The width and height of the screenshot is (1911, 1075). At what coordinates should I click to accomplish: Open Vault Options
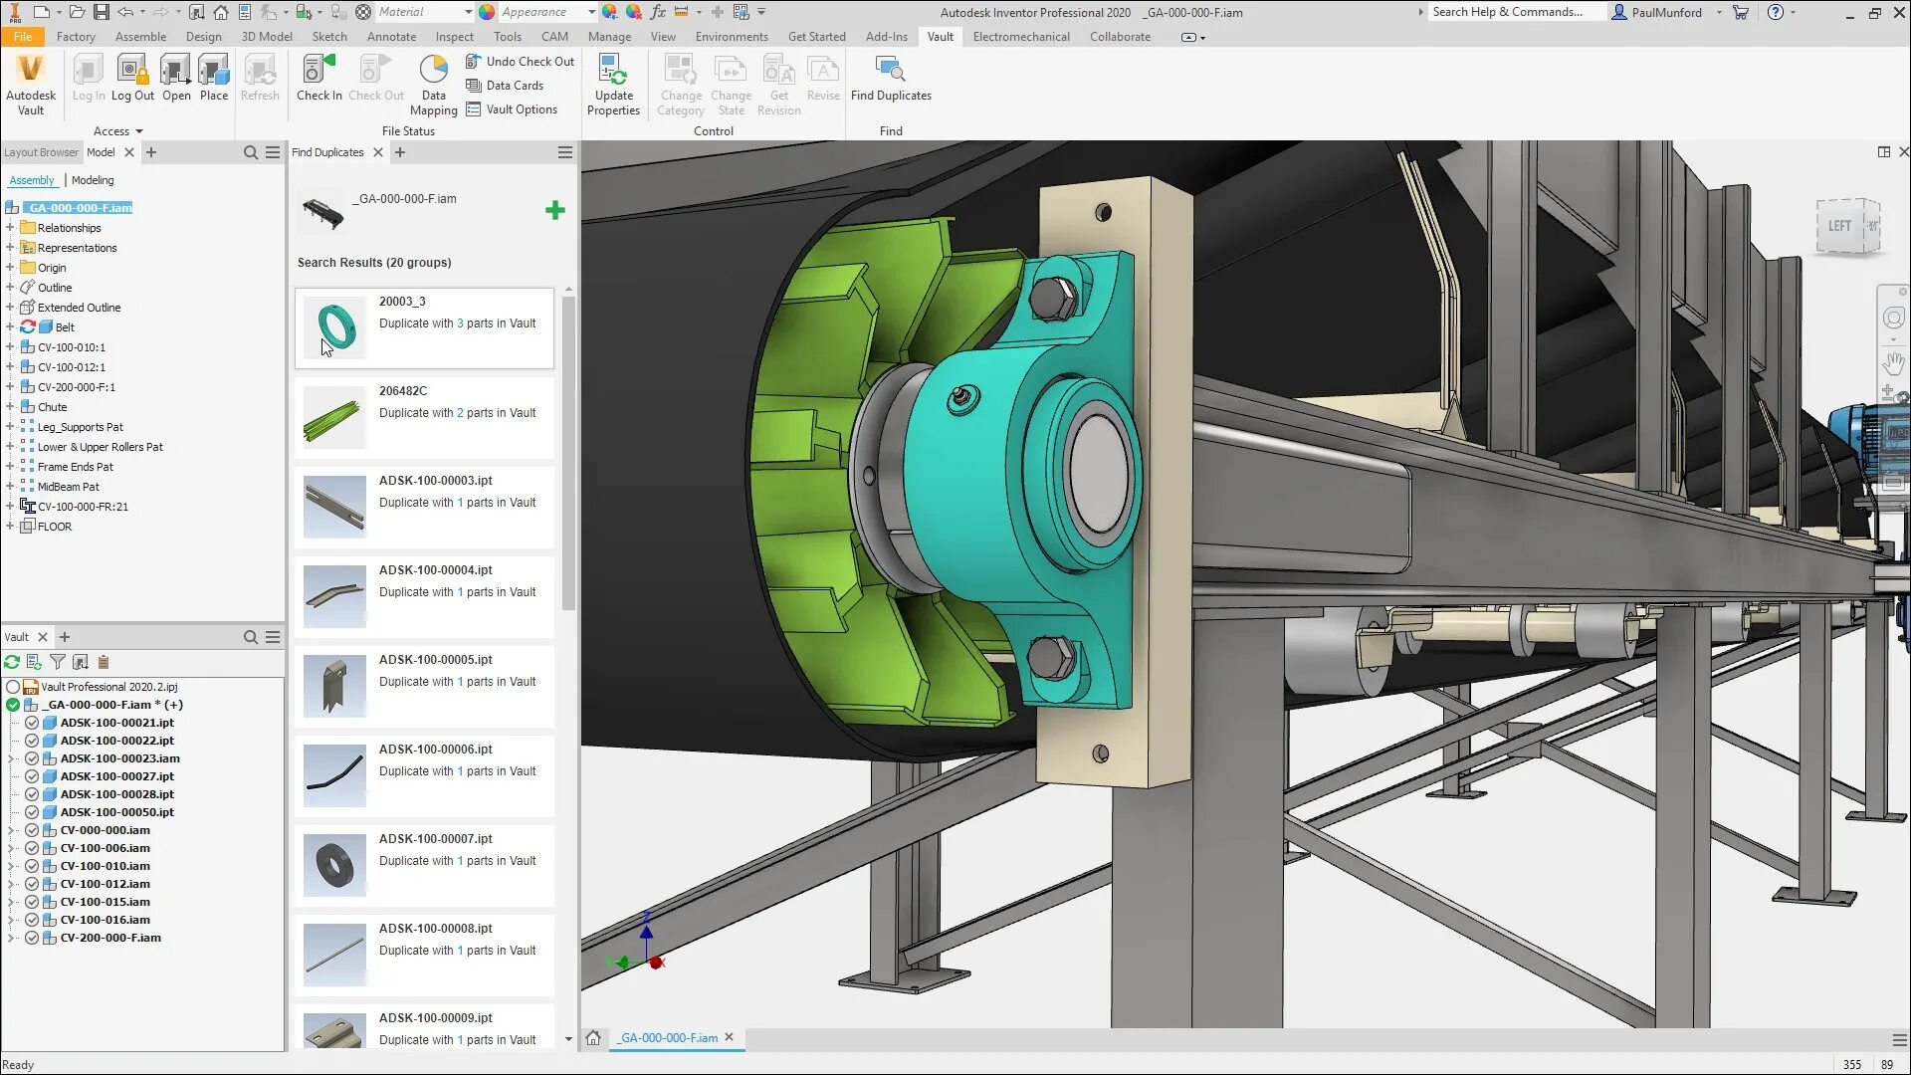(512, 109)
